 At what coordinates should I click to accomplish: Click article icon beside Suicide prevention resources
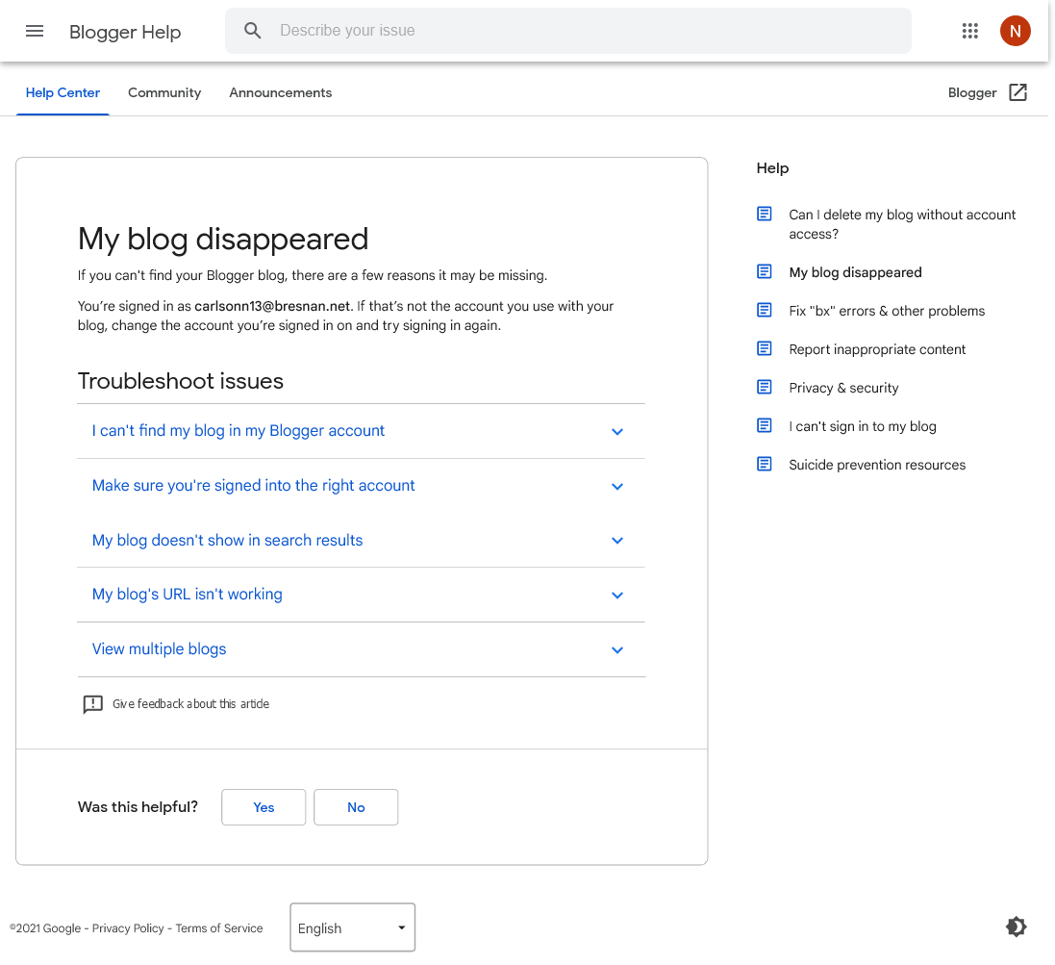point(765,464)
